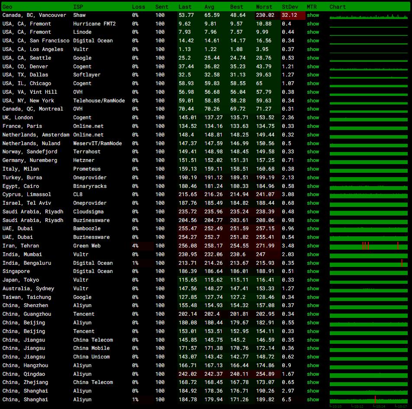Click 'Telehouse/RamNode' ISP cell
Screen dimensions: 412x409
(x=99, y=101)
